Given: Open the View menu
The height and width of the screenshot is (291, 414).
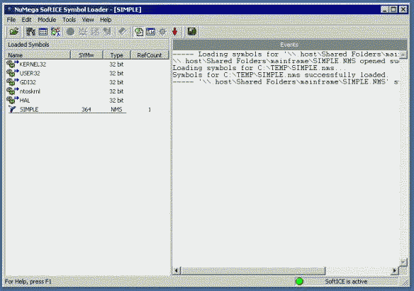Looking at the screenshot, I should [88, 20].
